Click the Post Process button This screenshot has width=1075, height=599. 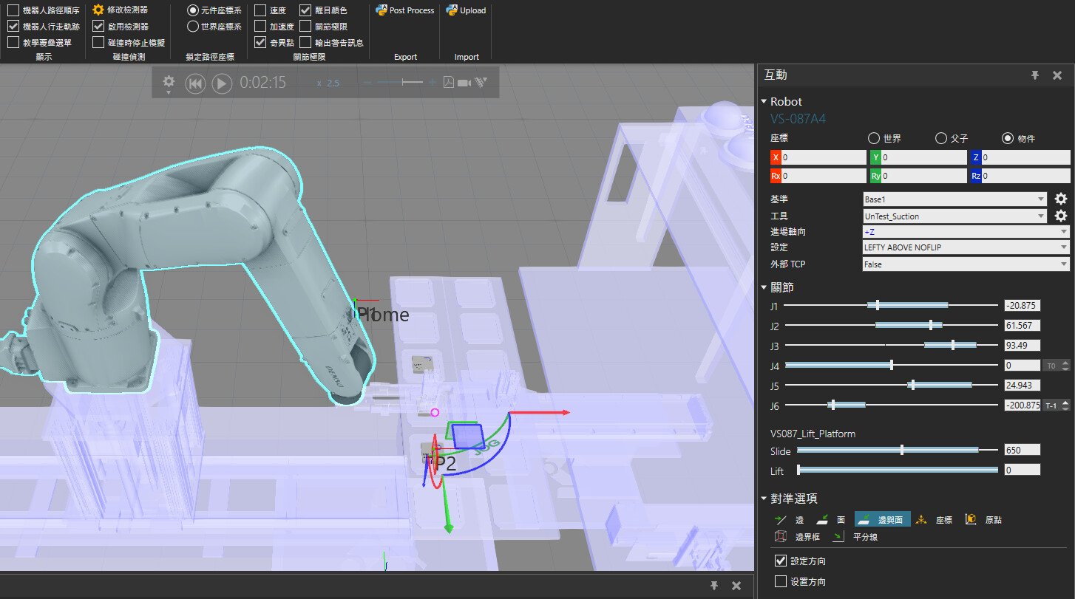click(404, 10)
